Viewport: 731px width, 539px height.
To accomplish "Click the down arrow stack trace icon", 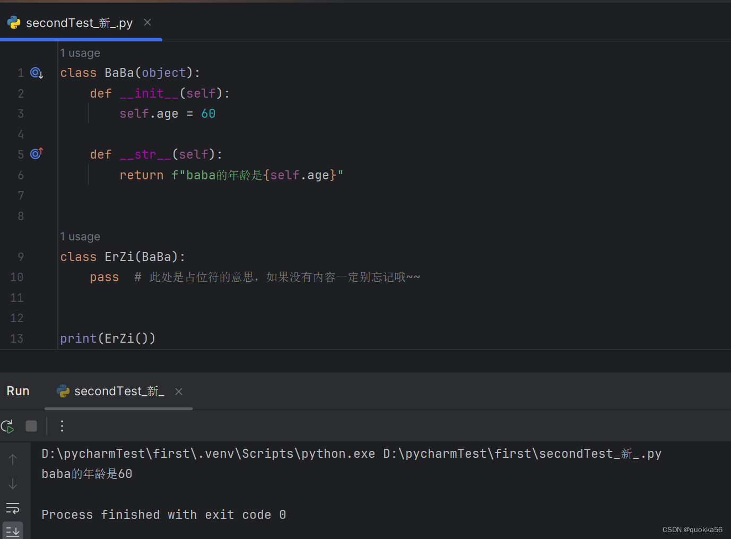I will [13, 484].
